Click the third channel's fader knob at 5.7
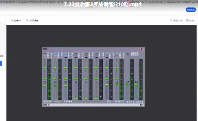The image size is (198, 121). [65, 86]
